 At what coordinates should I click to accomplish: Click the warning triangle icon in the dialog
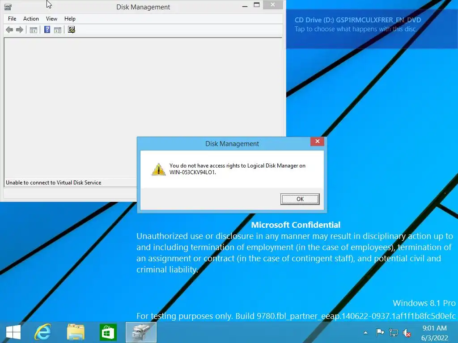[x=159, y=169]
